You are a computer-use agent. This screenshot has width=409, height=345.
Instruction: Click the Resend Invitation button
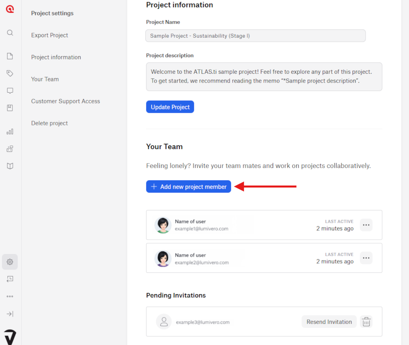(329, 322)
